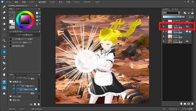This screenshot has width=196, height=111.
Task: Hide レイヤー3 96% layer visibility
Action: (x=164, y=27)
